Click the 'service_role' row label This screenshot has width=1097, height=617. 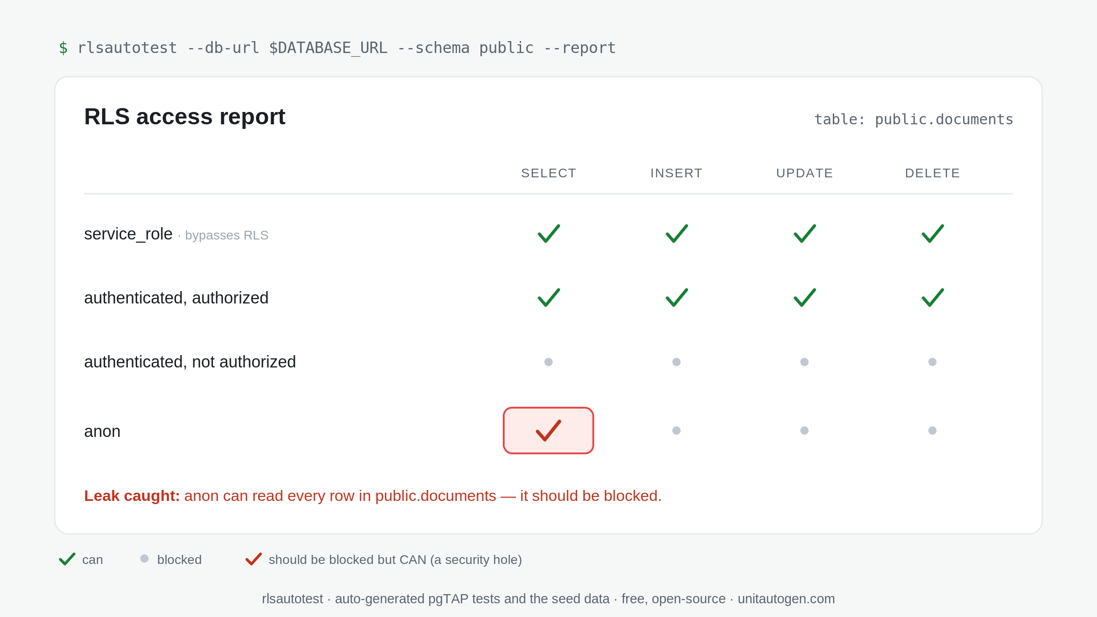pos(128,234)
